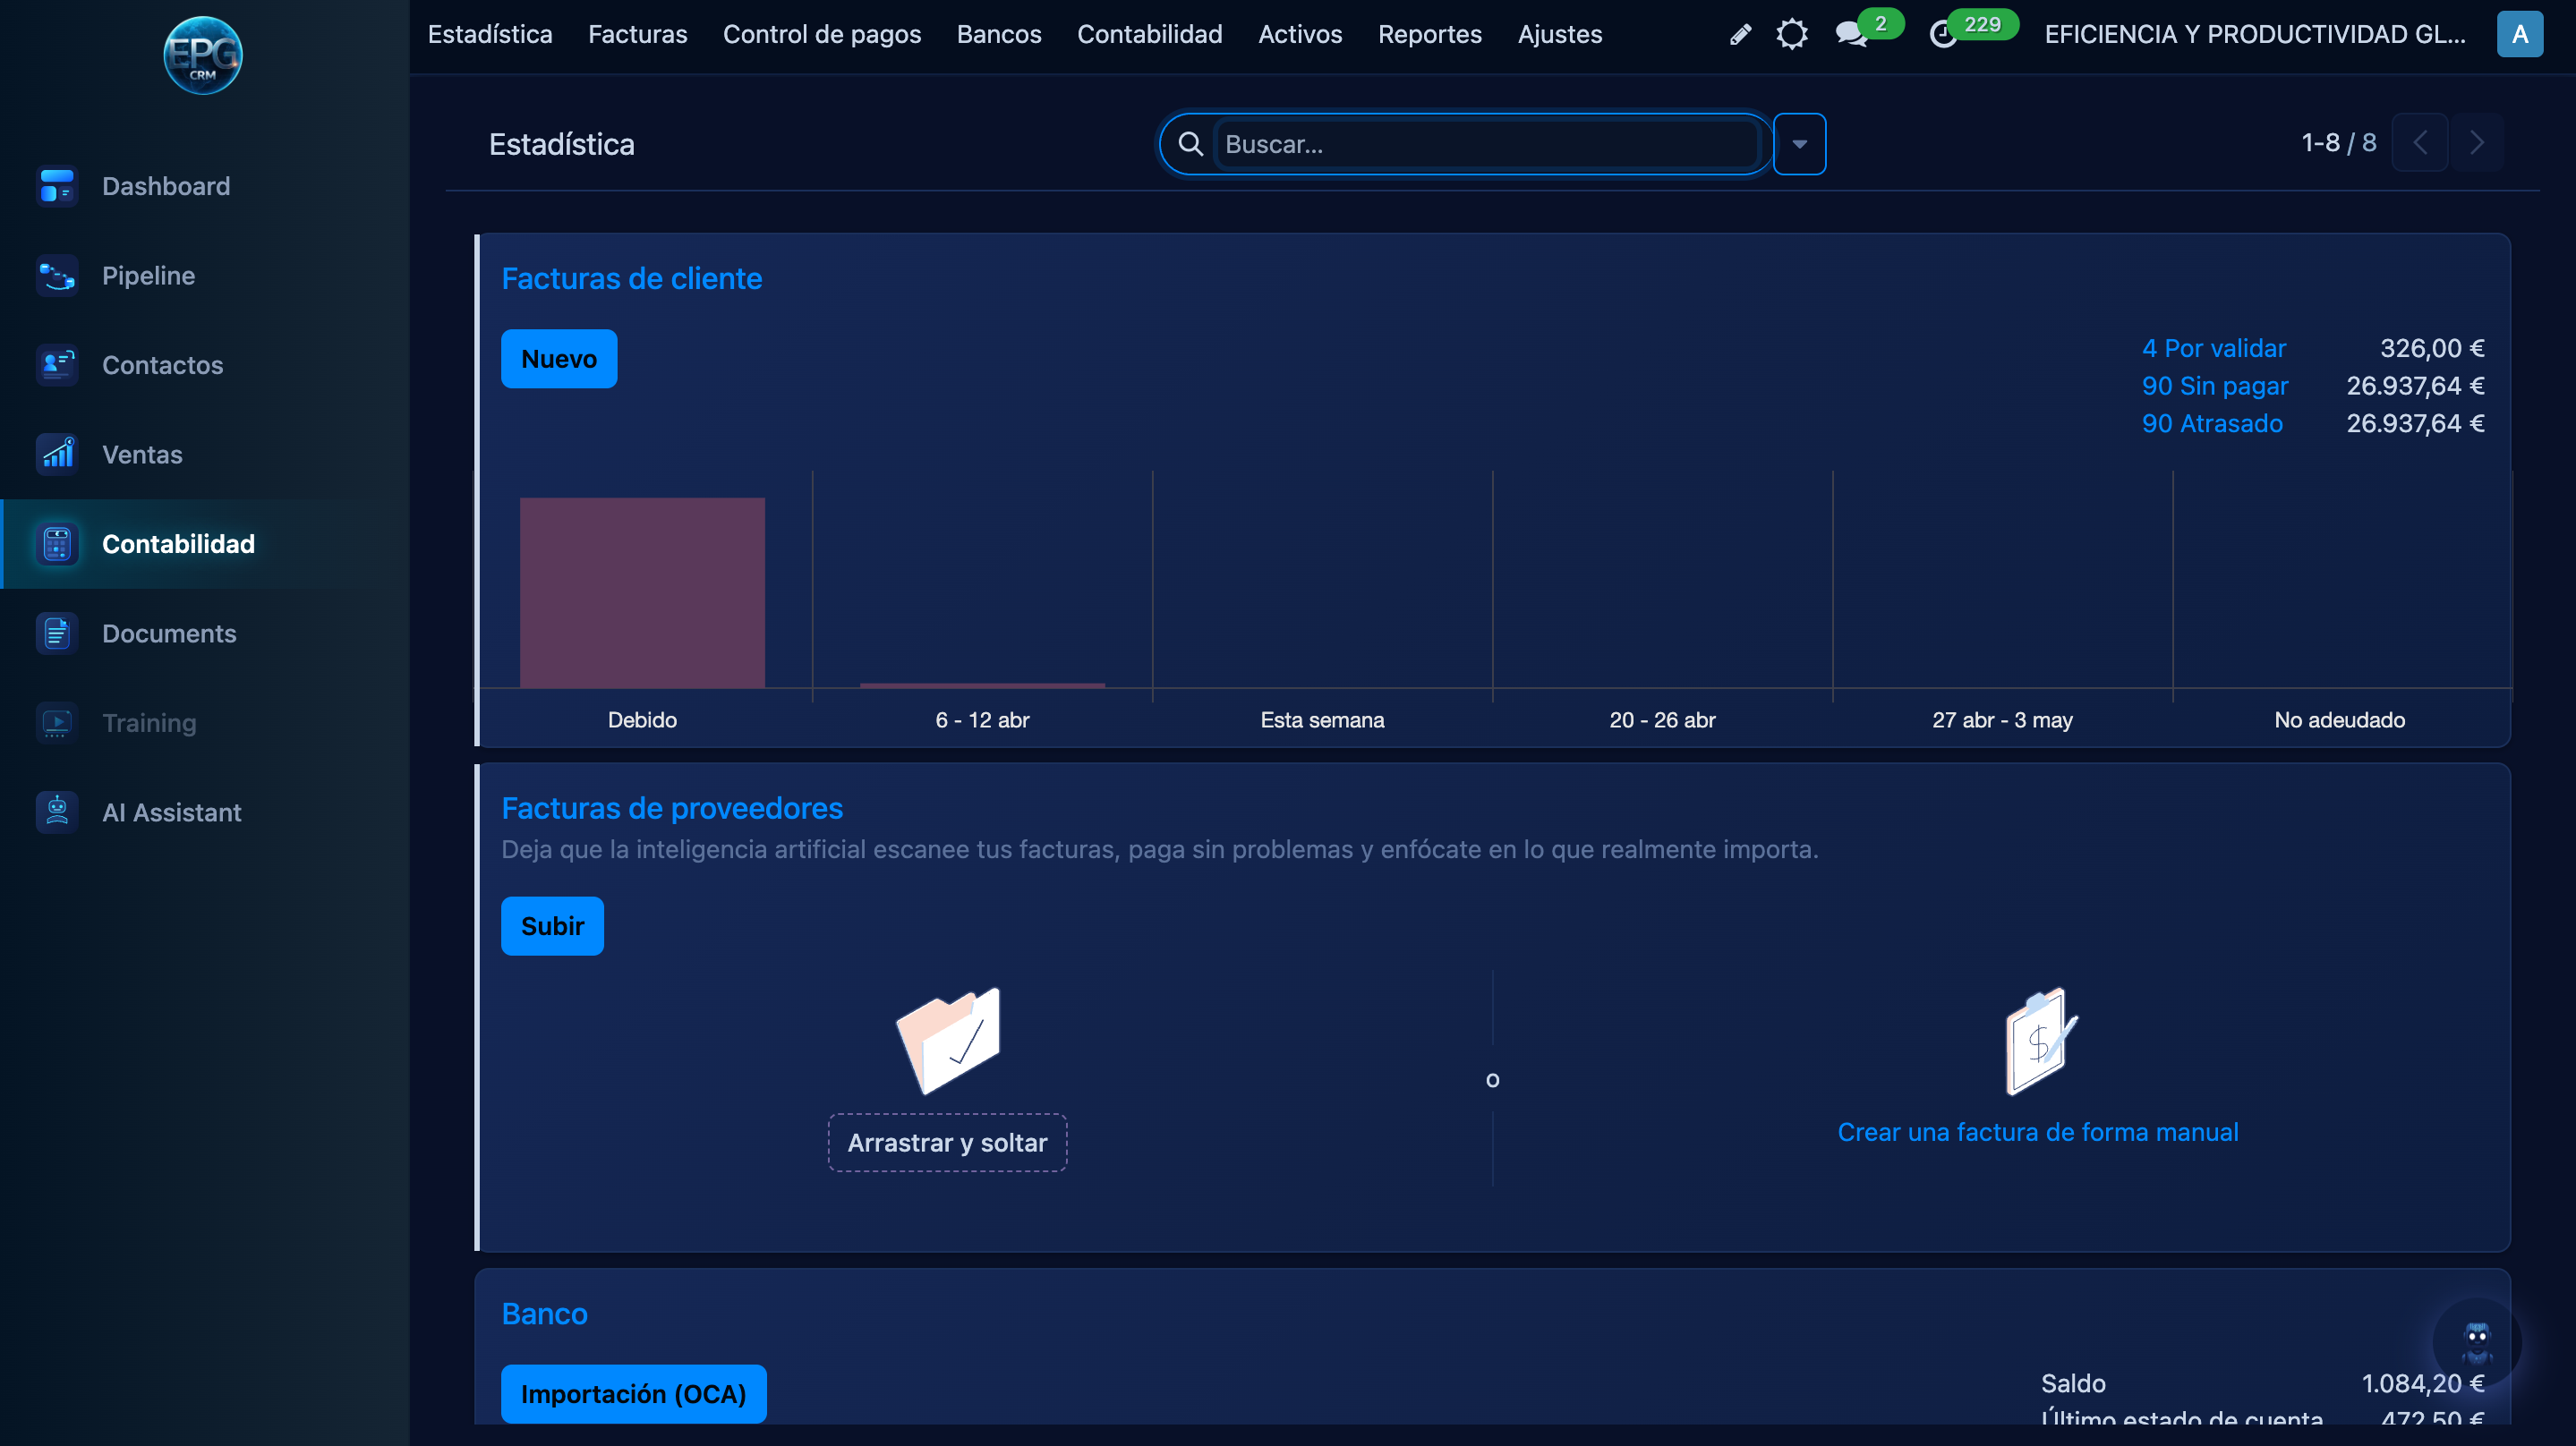The image size is (2576, 1446).
Task: Click the bug/debug icon in top bar
Action: coord(1792,35)
